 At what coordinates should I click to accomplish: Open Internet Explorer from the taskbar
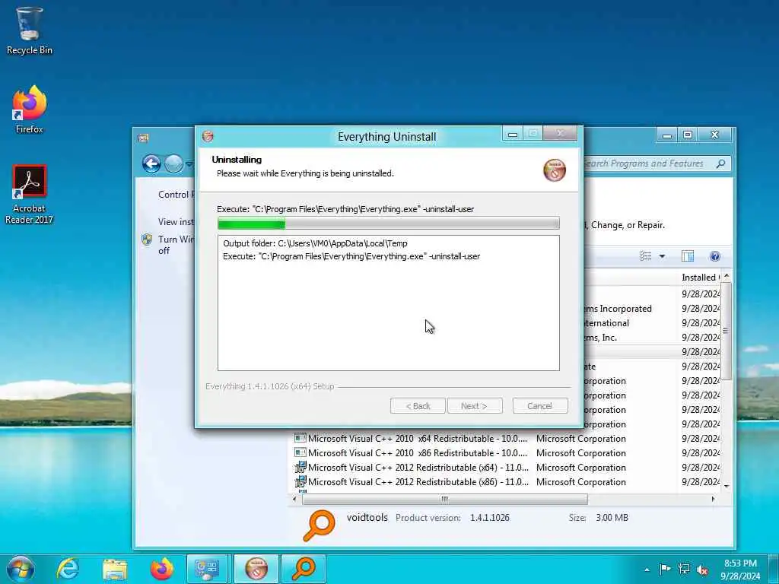(x=68, y=569)
